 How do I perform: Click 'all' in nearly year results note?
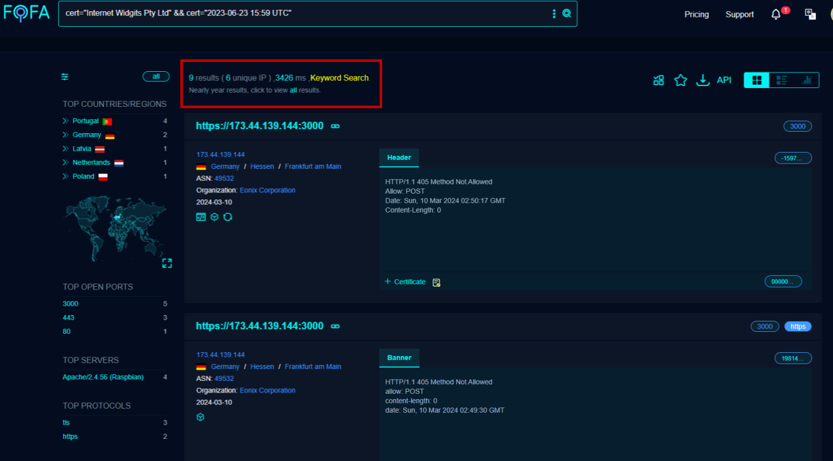[293, 90]
